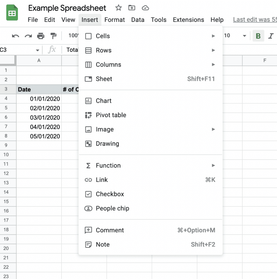Toggle bold formatting

258,36
